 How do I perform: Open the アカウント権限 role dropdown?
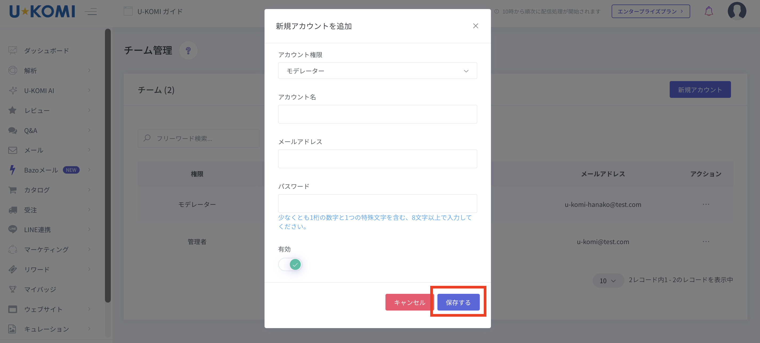click(x=377, y=71)
